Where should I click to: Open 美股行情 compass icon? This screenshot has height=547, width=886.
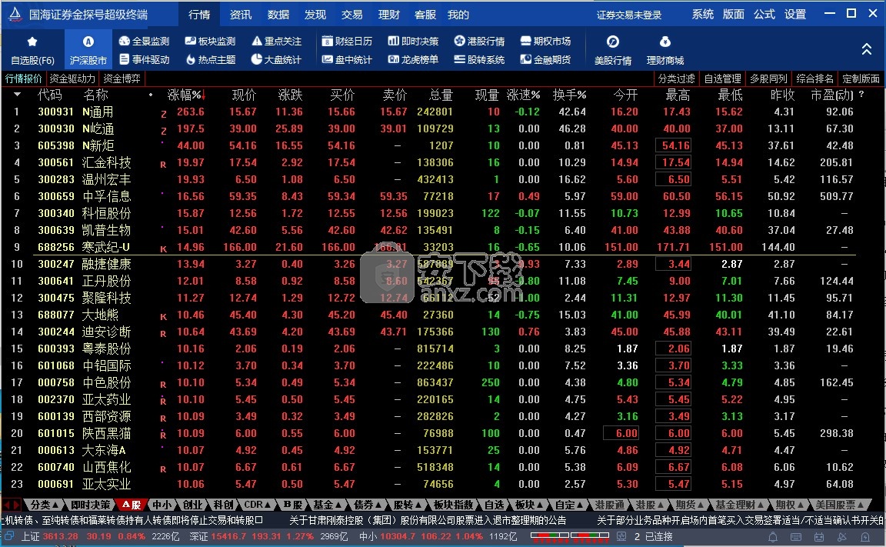pyautogui.click(x=612, y=42)
